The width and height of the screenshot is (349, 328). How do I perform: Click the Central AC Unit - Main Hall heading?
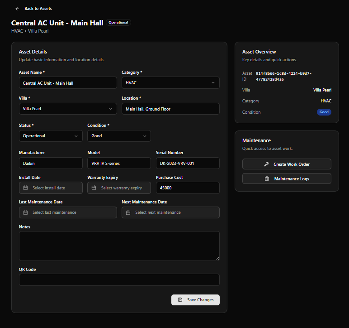(57, 23)
